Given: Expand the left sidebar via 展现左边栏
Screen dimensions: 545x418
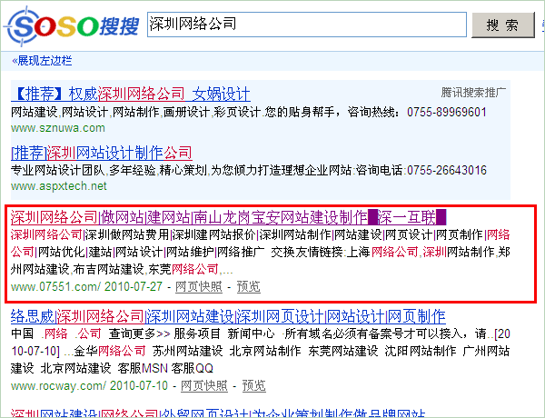Looking at the screenshot, I should 42,61.
